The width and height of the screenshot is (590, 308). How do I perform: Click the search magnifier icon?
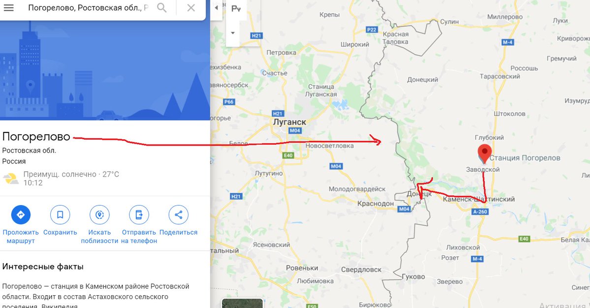pyautogui.click(x=162, y=7)
